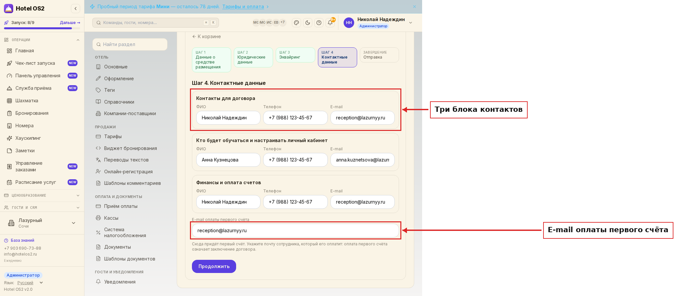Viewport: 681px width, 296px height.
Task: Open the Русский language dropdown
Action: 30,283
